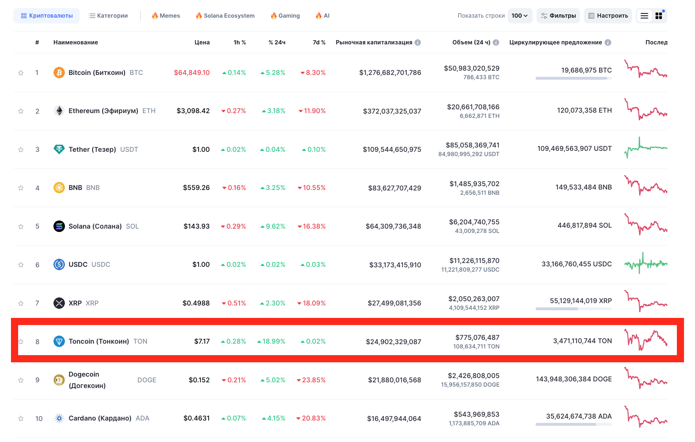Open the Криптовалюты tab
The height and width of the screenshot is (442, 695).
(47, 16)
